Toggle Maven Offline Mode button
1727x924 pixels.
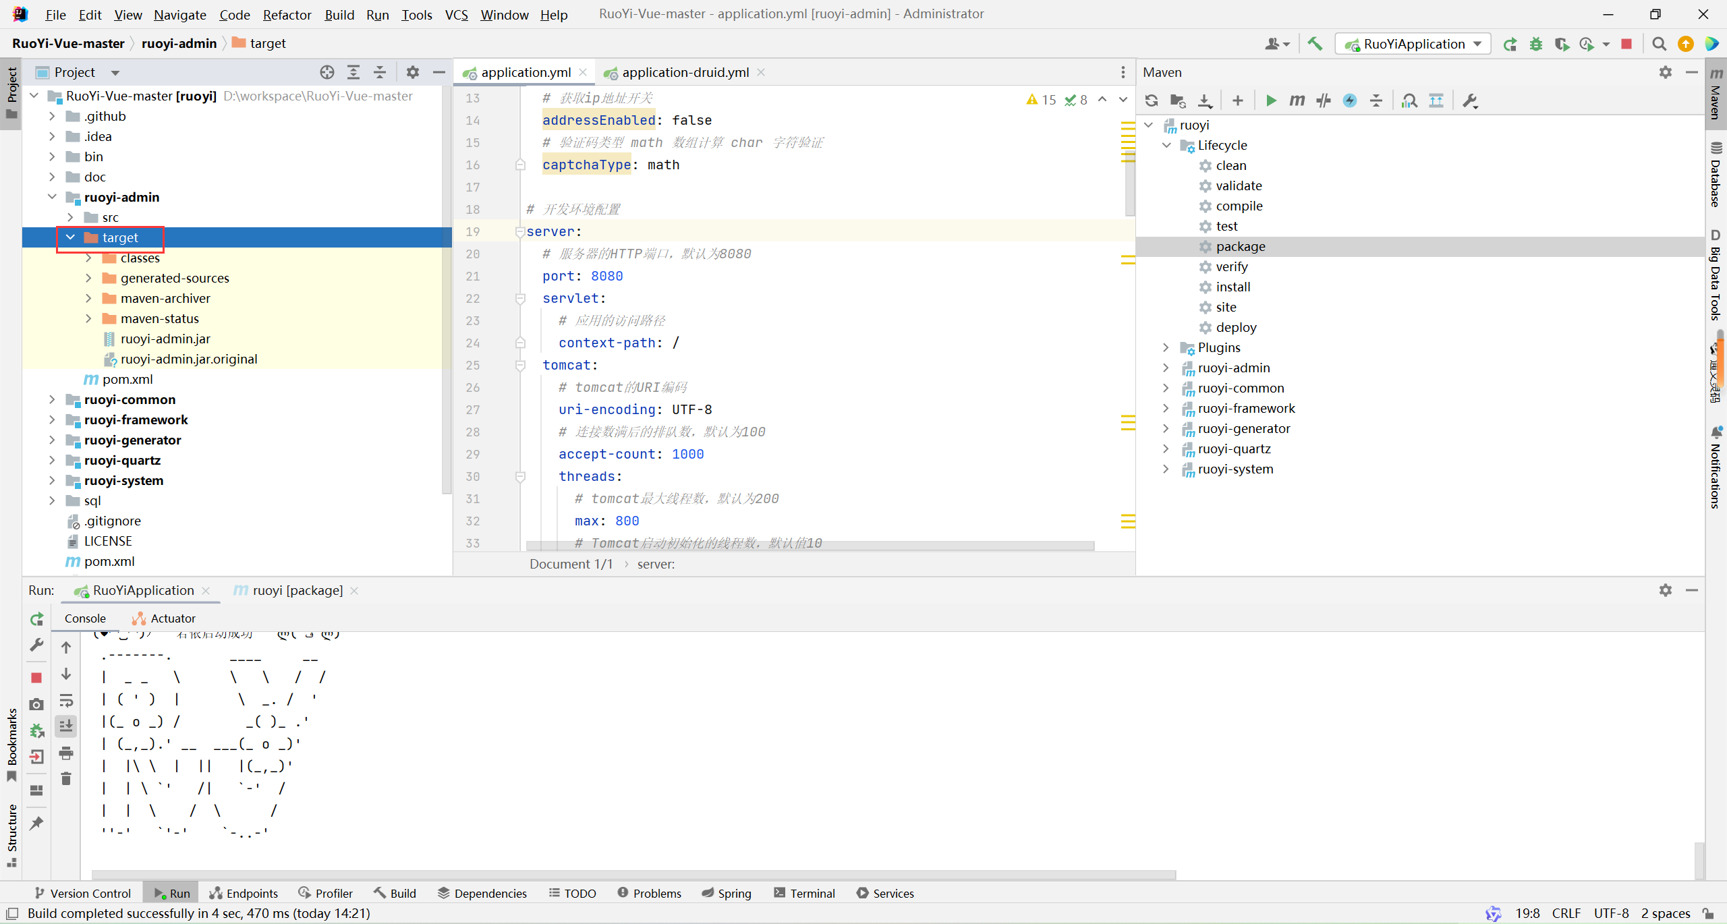(x=1323, y=100)
